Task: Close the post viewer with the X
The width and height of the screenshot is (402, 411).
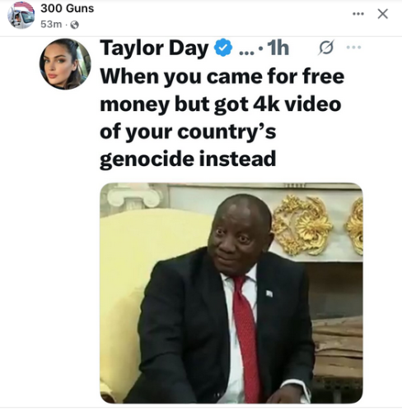Action: pyautogui.click(x=382, y=14)
